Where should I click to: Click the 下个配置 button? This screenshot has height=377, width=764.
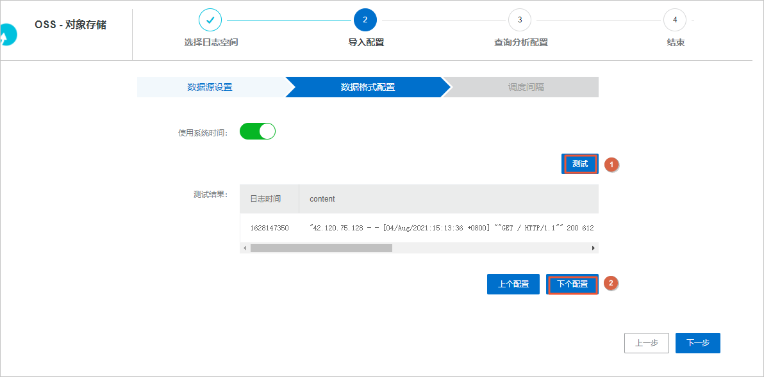tap(572, 284)
